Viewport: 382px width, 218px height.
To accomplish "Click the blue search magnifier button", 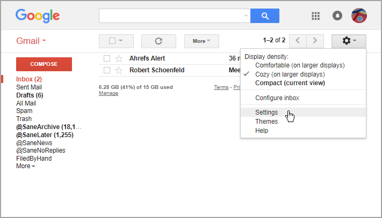I will point(265,16).
